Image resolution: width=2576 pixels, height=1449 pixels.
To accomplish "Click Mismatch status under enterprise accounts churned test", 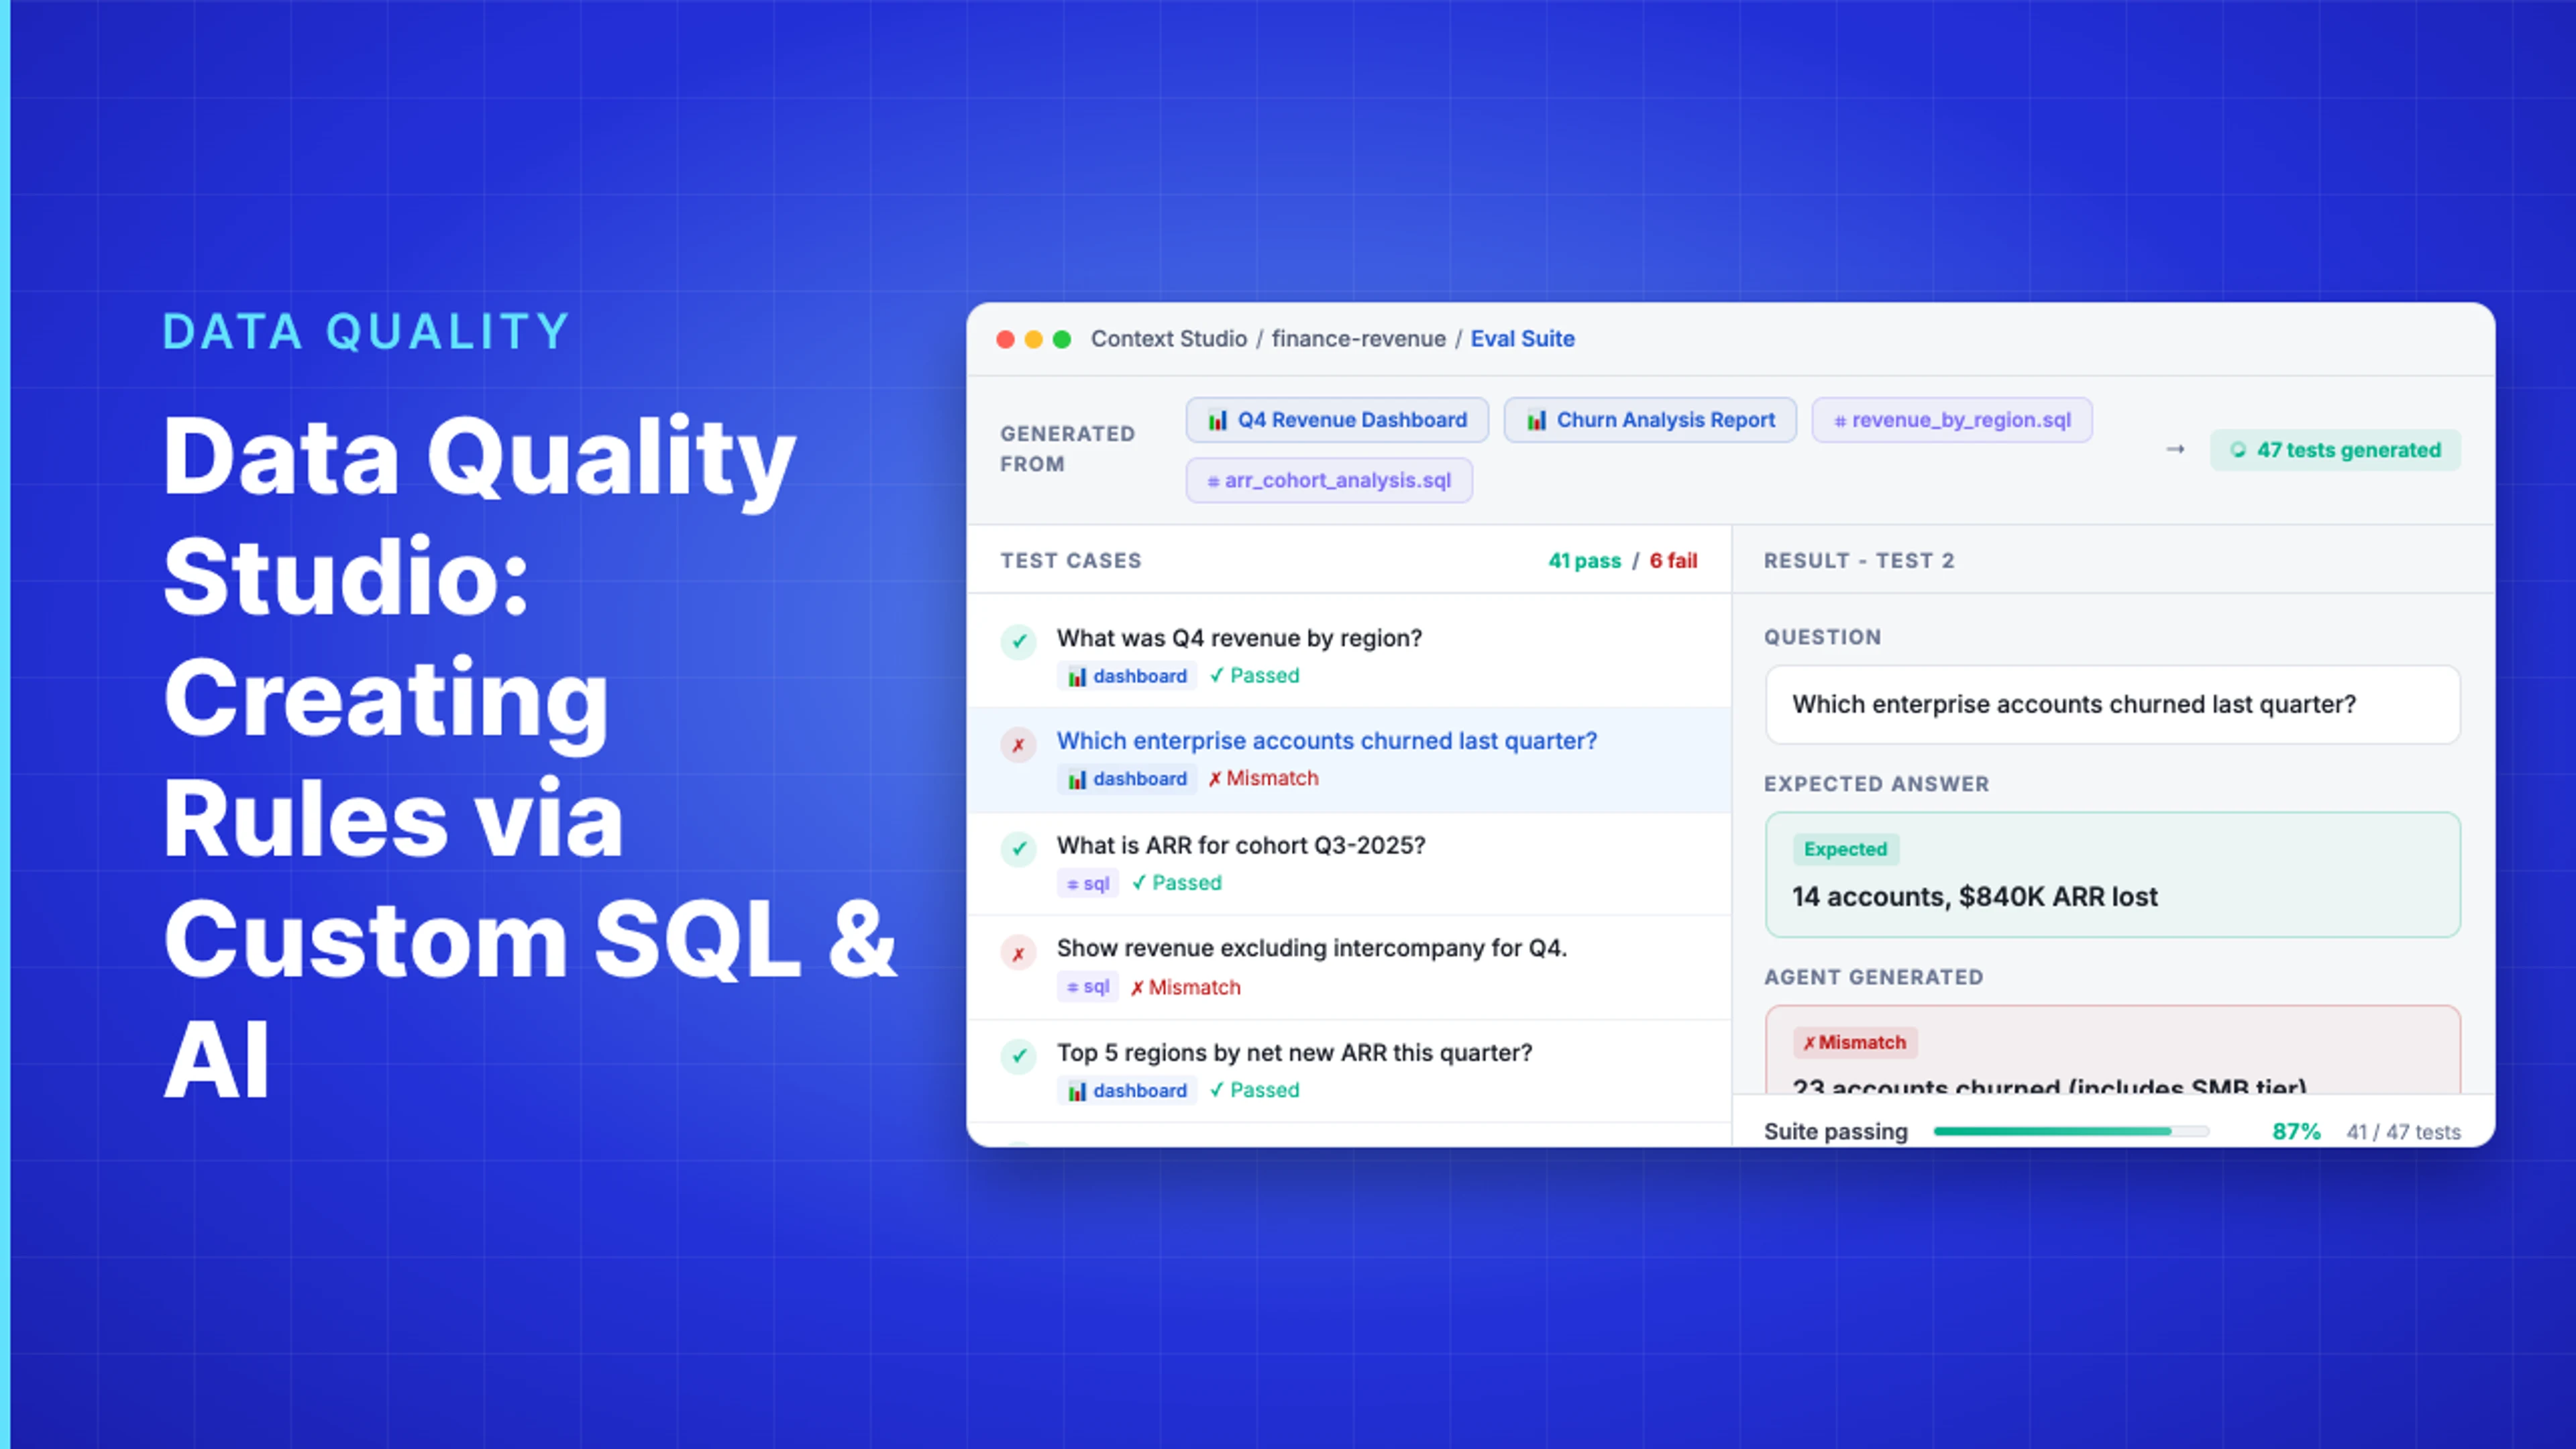I will coord(1263,779).
